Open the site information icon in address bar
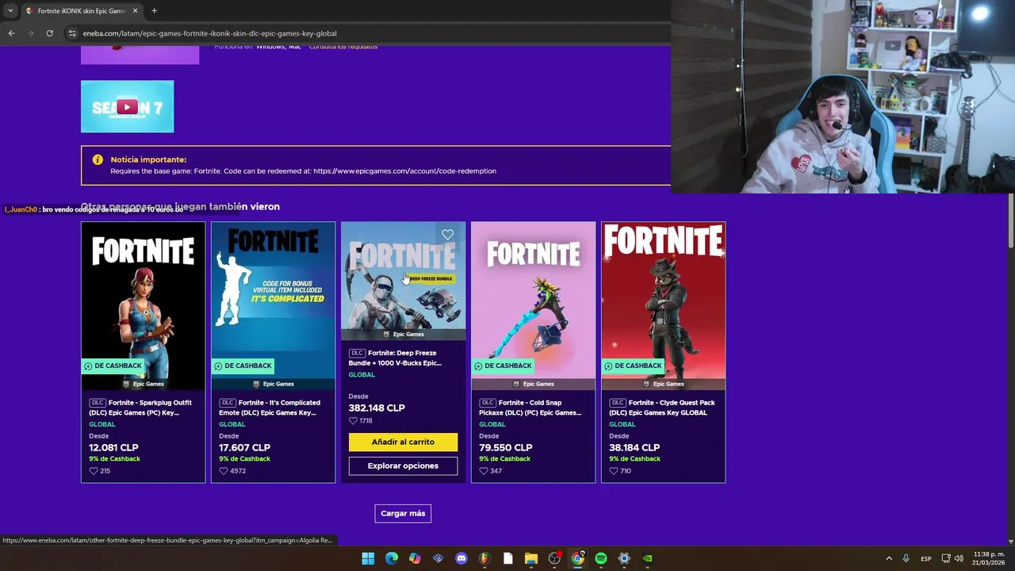 (71, 33)
